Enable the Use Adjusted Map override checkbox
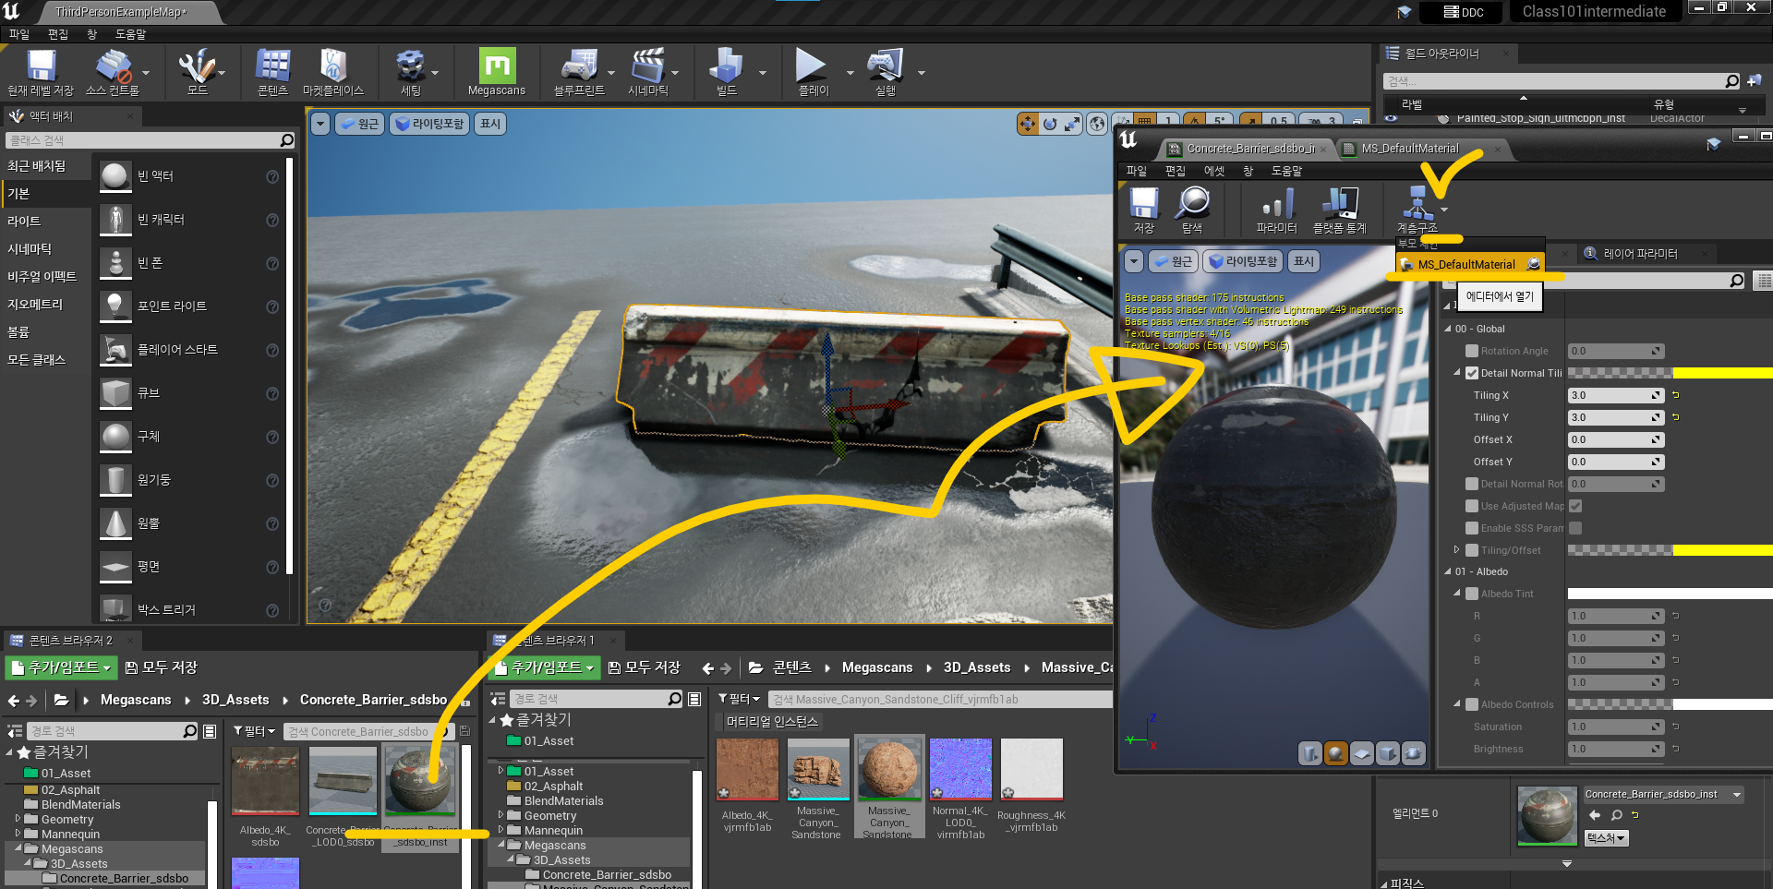Screen dimensions: 1773x889 coord(1472,506)
